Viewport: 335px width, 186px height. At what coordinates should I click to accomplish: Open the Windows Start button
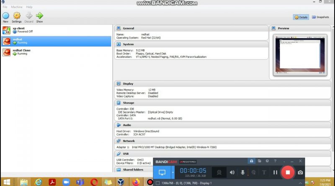(x=7, y=182)
